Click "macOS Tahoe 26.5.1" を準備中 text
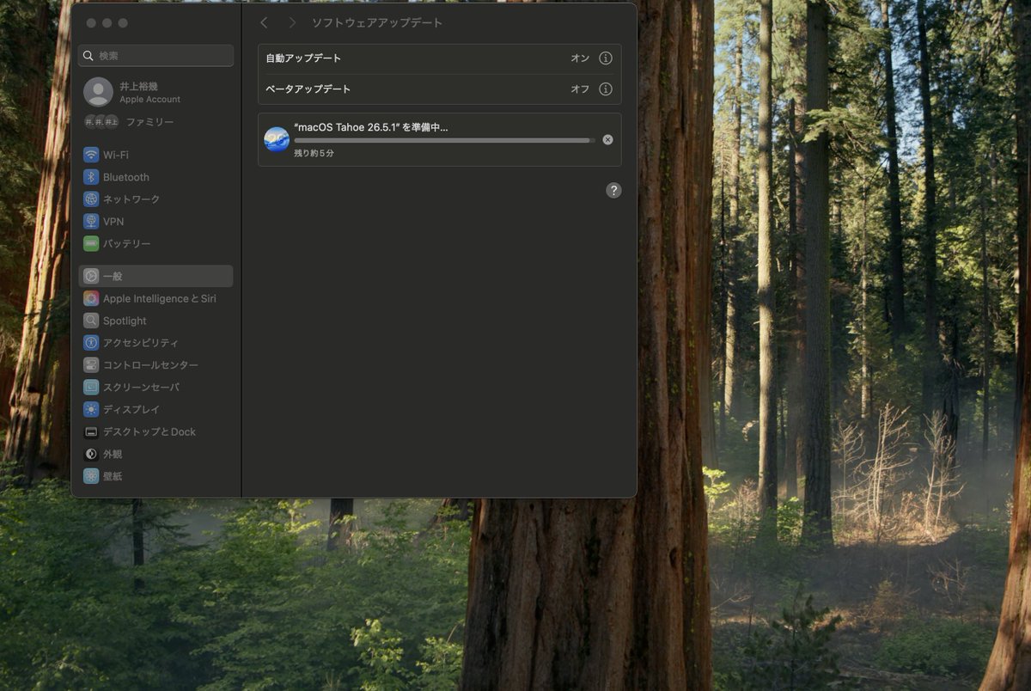The width and height of the screenshot is (1031, 691). click(x=371, y=127)
